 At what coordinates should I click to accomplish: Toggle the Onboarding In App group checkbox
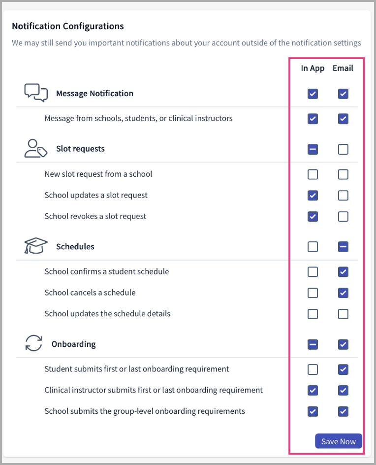click(313, 344)
